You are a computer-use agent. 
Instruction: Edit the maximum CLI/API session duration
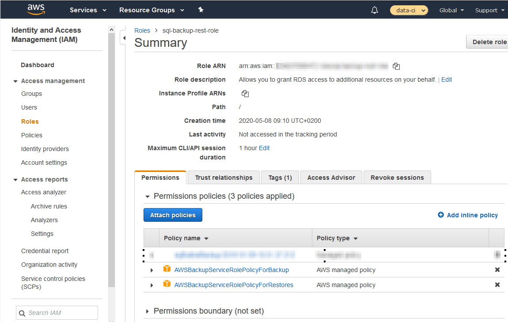coord(264,148)
